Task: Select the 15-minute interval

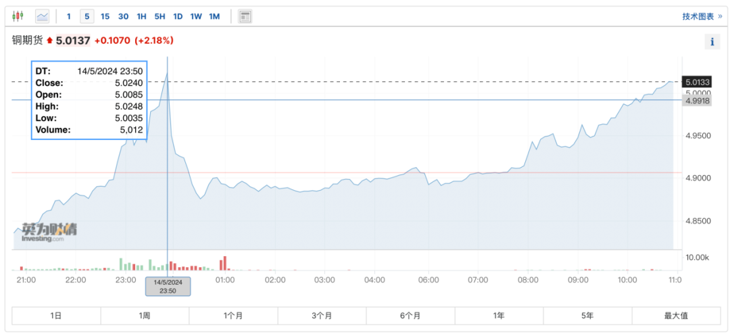Action: [x=105, y=16]
